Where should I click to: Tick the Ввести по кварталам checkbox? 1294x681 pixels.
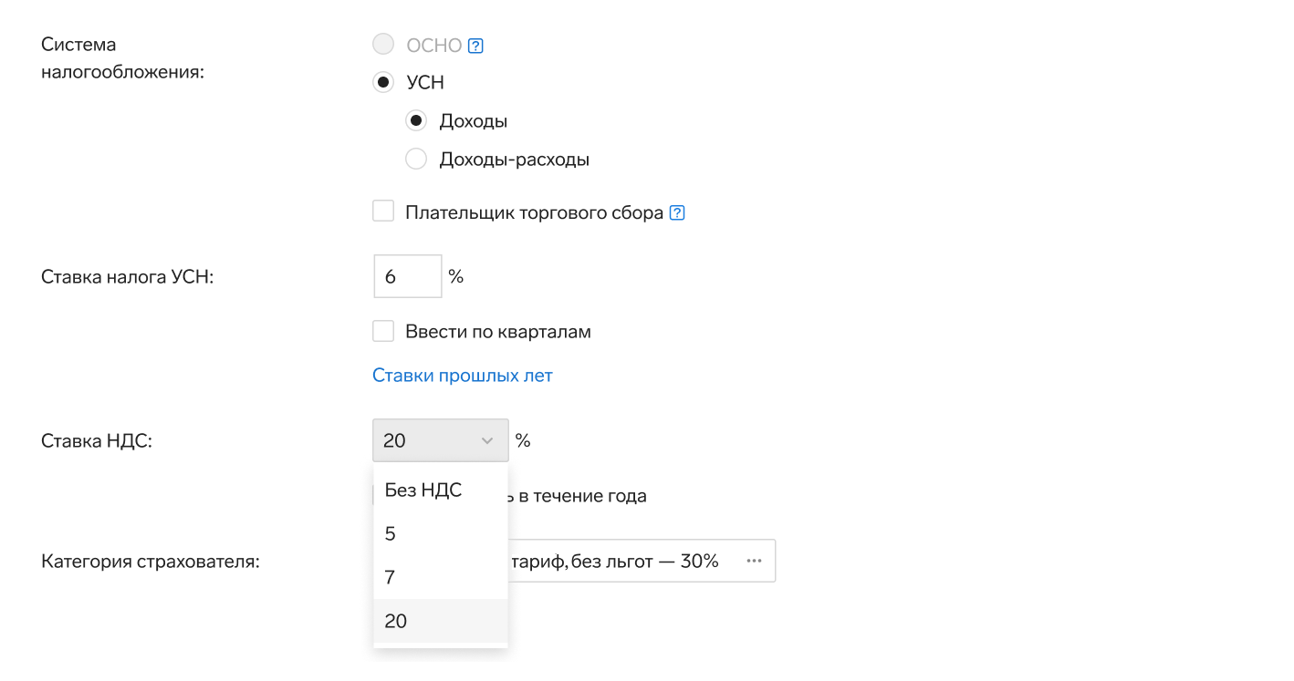pos(383,331)
